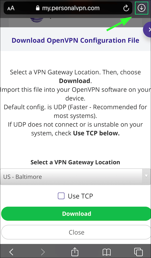Expand the purple side panel chevron

(148, 30)
